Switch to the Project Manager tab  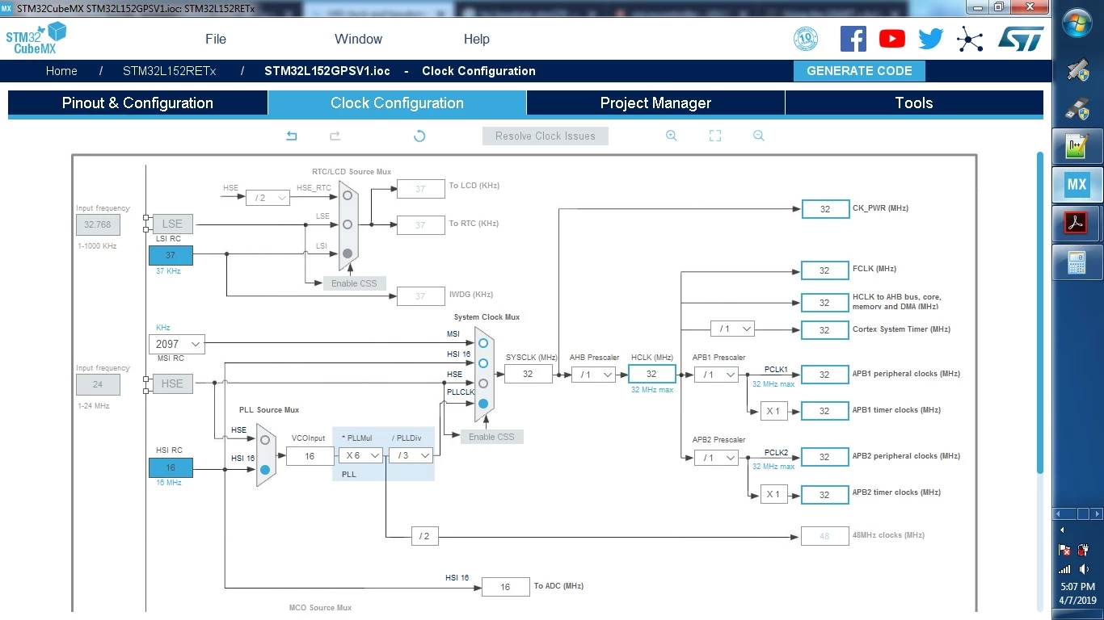pyautogui.click(x=655, y=103)
